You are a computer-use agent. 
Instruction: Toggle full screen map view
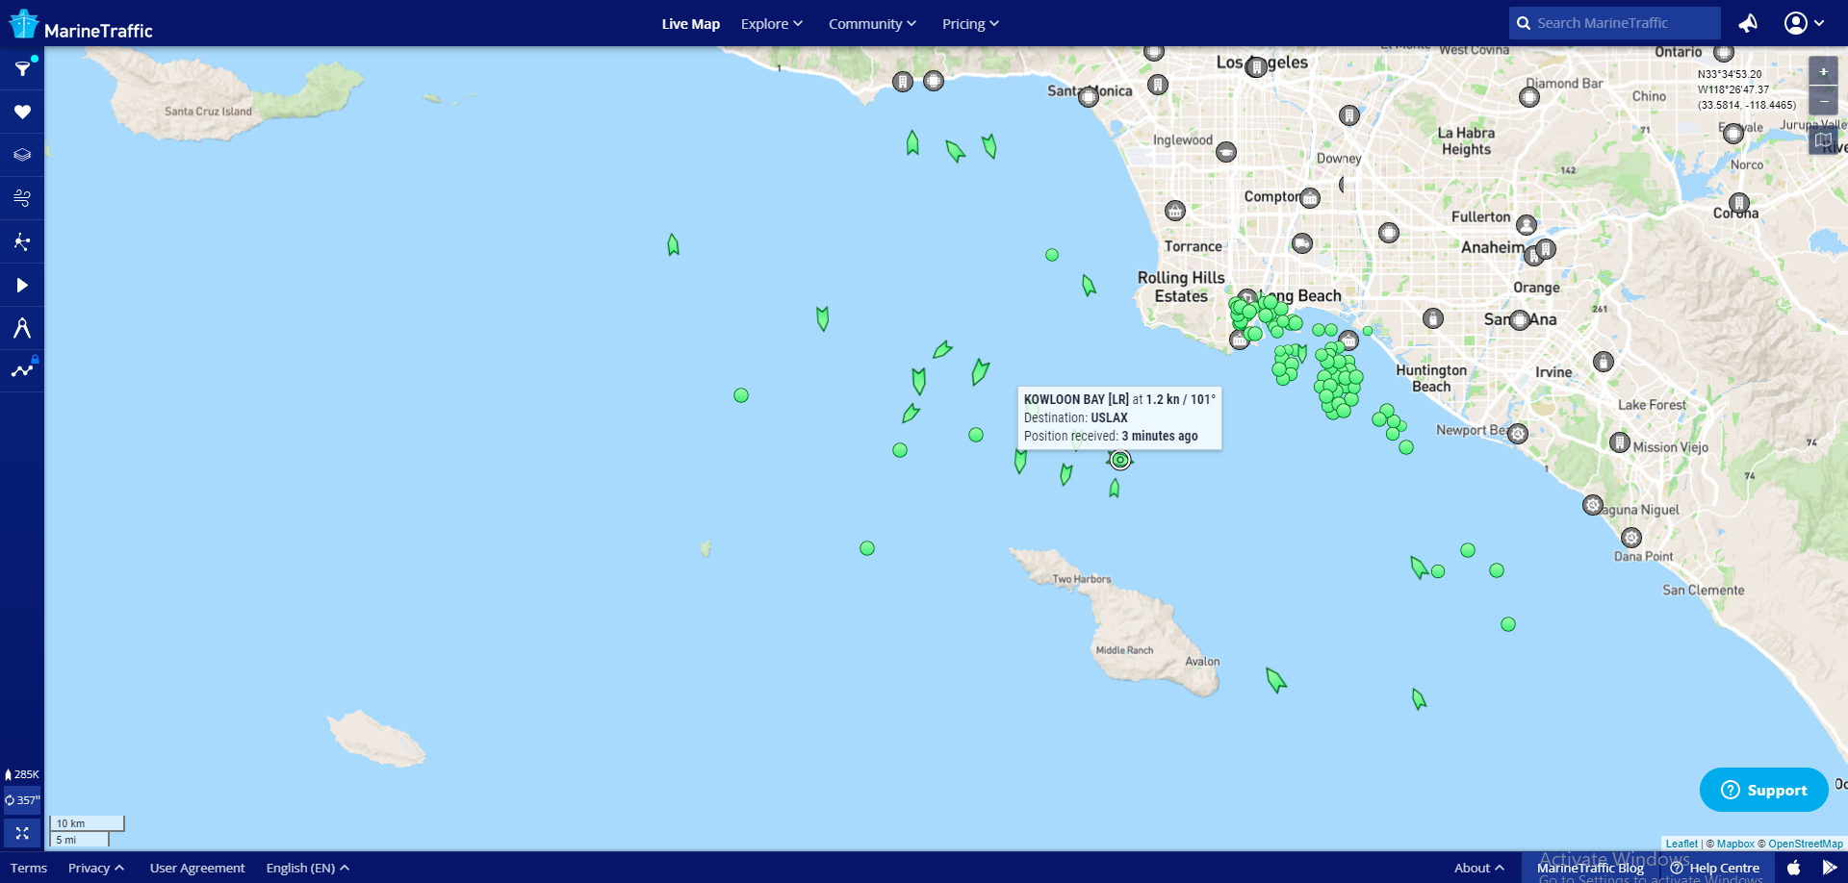click(22, 833)
